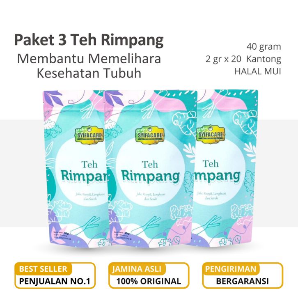Click the 2 gr x 20 Kantong text

point(243,59)
